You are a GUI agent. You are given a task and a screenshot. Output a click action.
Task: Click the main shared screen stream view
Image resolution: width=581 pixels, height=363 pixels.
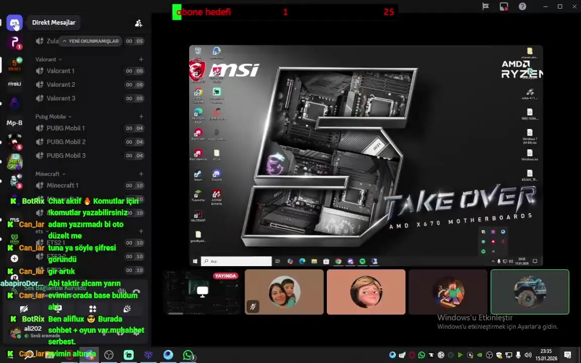[366, 156]
